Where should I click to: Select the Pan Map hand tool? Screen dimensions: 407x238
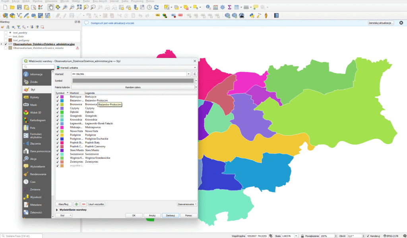(x=50, y=7)
